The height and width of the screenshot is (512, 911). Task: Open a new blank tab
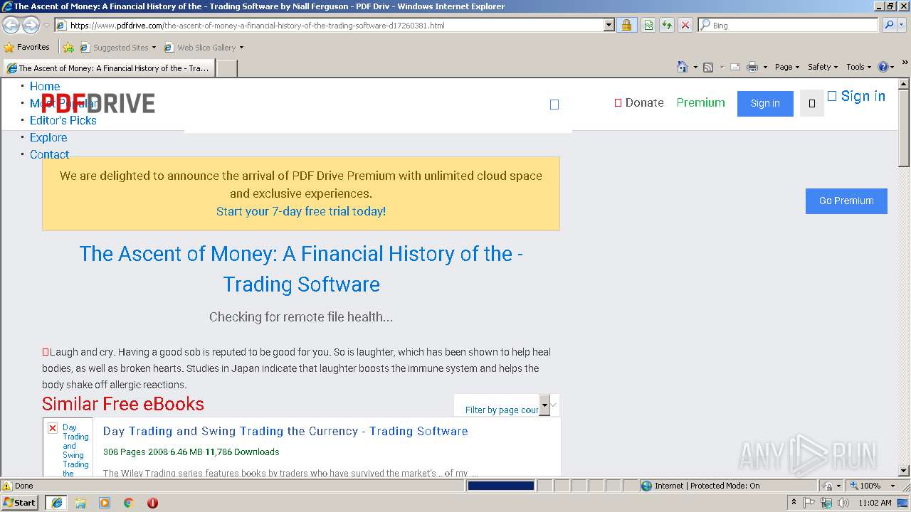click(226, 68)
